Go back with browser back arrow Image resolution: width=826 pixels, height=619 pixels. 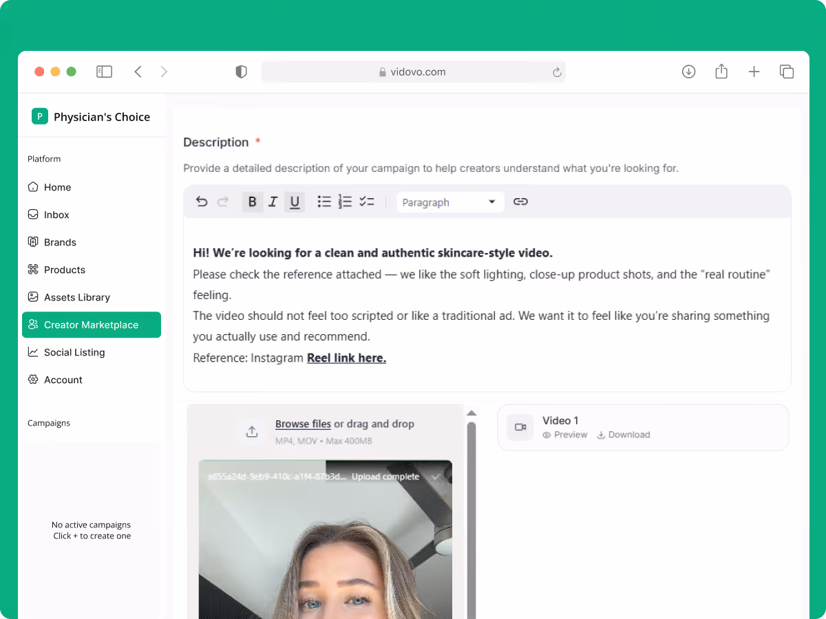138,72
